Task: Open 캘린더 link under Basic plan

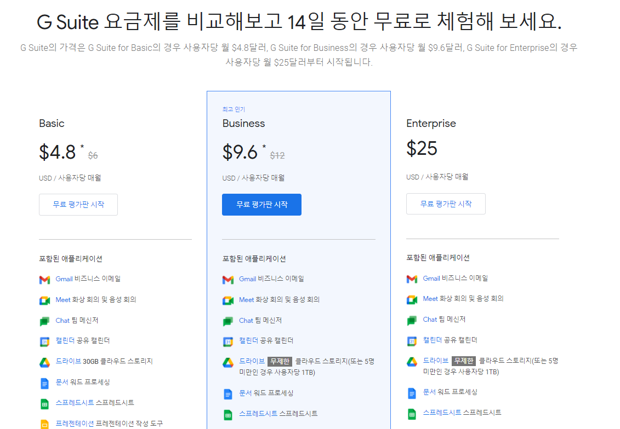Action: [65, 340]
